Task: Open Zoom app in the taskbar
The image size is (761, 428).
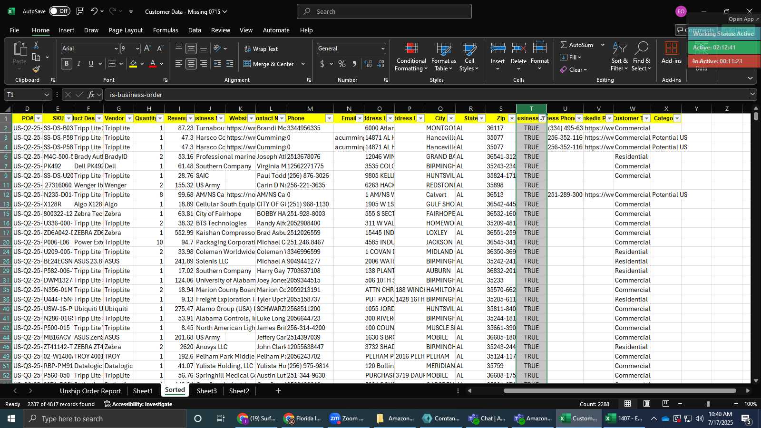Action: coord(346,418)
